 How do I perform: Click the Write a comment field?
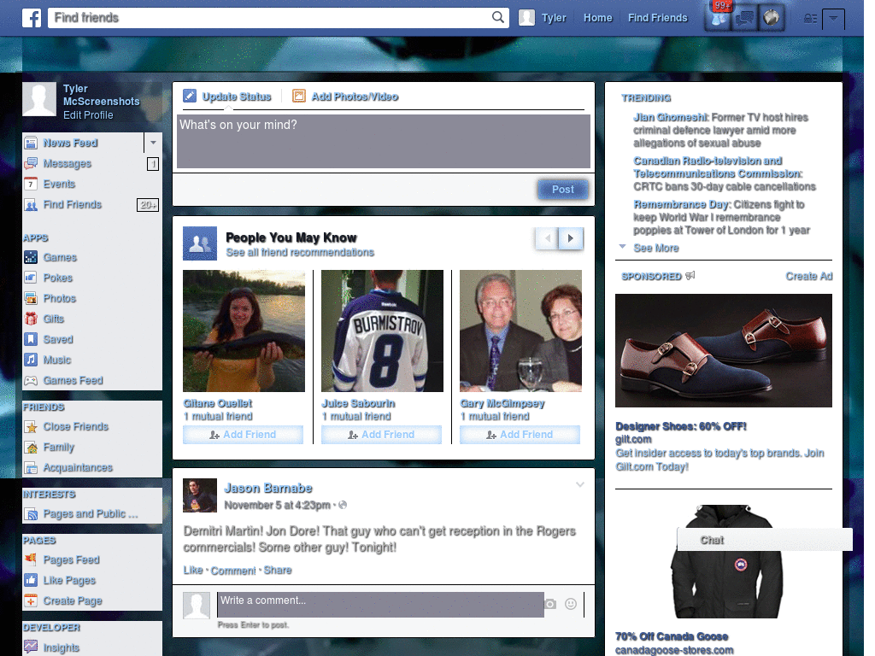[x=380, y=605]
